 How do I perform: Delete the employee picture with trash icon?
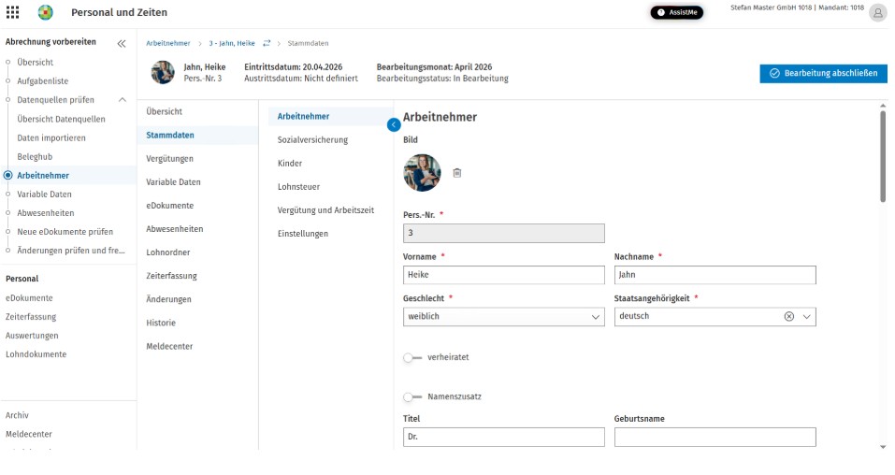point(457,172)
